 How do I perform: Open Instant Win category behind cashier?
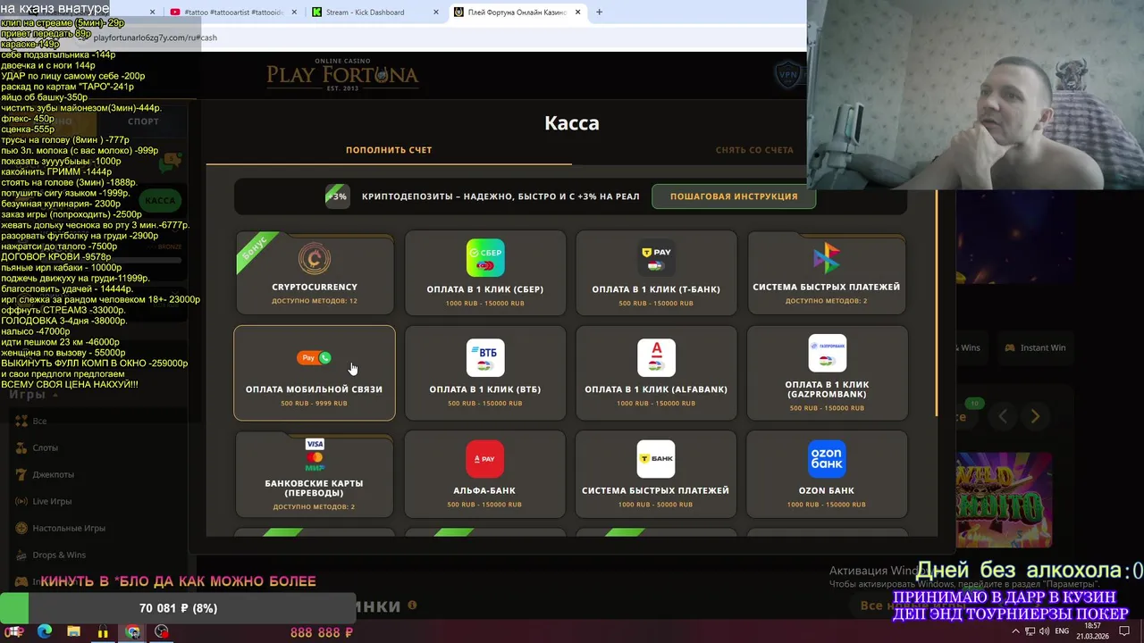point(1035,347)
